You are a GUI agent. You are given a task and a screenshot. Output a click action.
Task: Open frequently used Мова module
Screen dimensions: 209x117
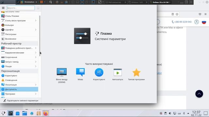(80, 74)
